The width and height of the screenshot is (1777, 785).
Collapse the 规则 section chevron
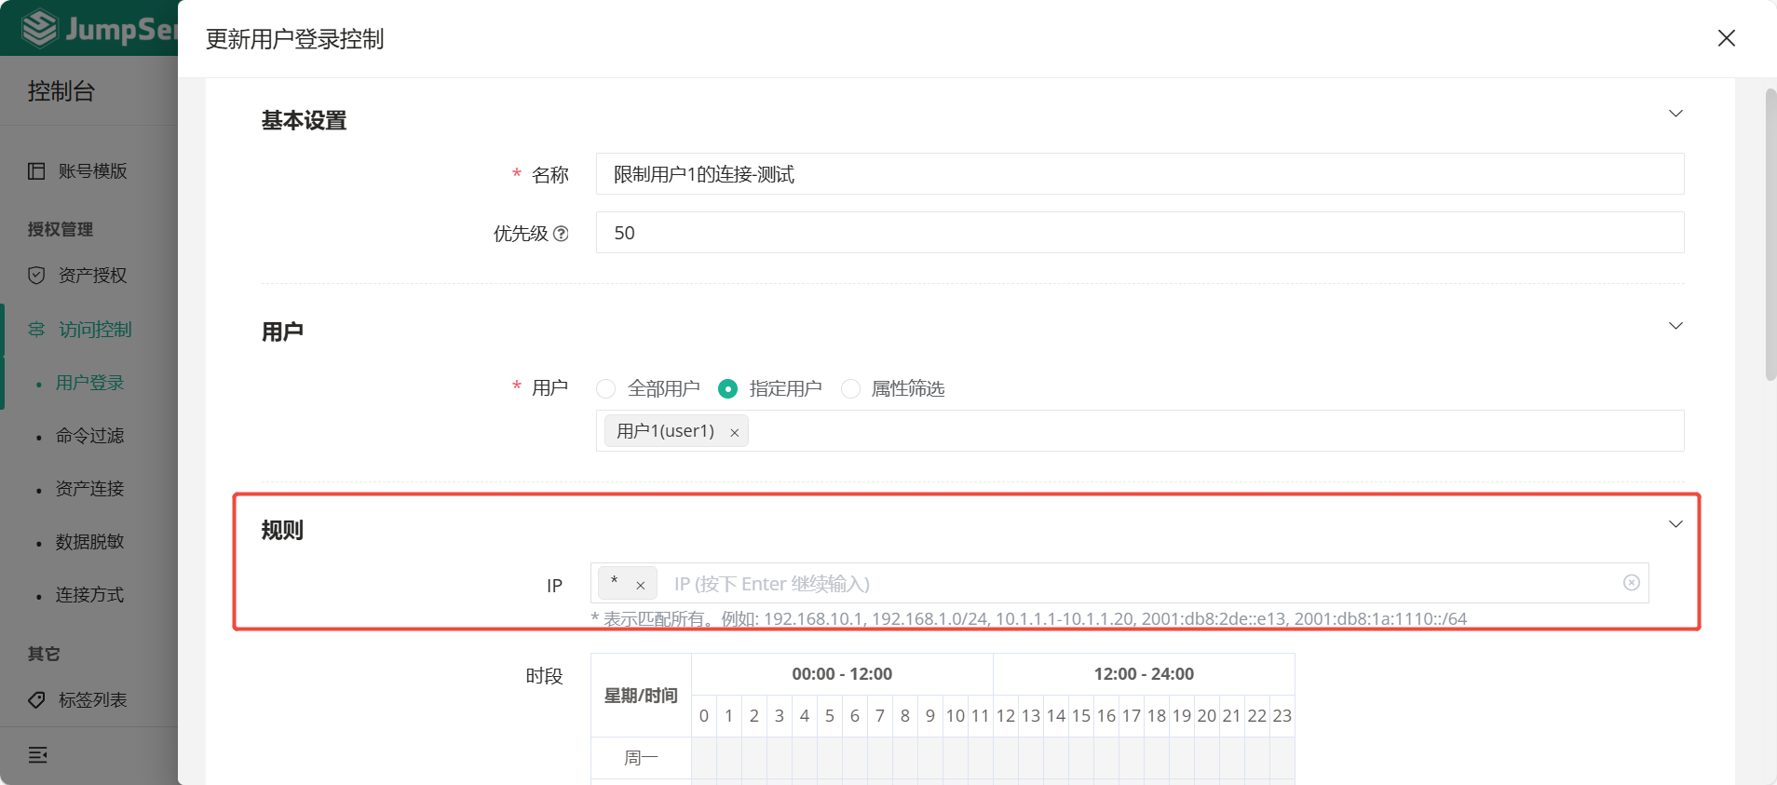pos(1675,524)
